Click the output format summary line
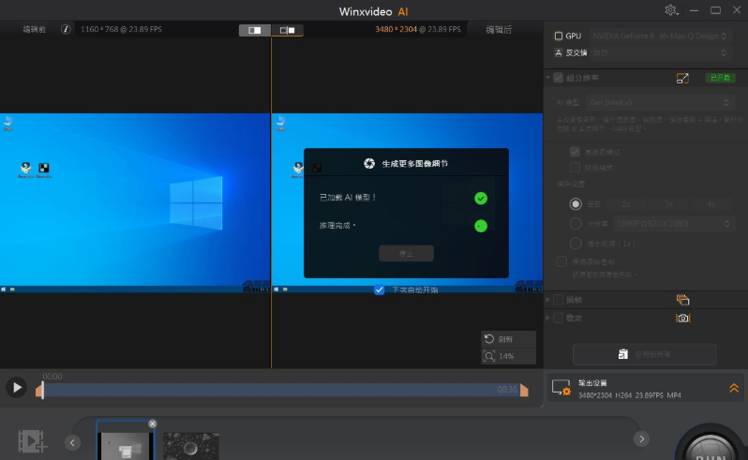This screenshot has height=460, width=748. [629, 395]
